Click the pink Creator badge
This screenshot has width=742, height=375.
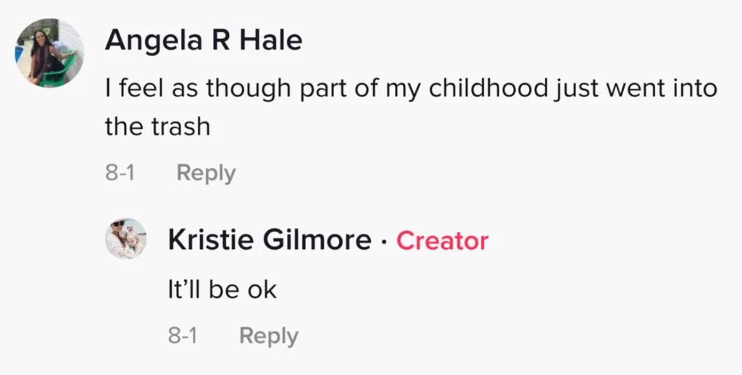[x=442, y=240]
